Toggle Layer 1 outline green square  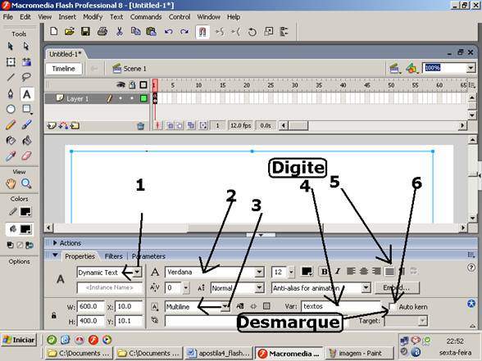point(143,98)
